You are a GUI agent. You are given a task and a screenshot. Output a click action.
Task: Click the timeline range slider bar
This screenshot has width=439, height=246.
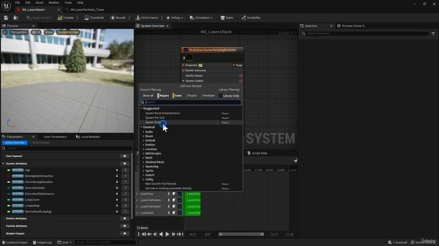241,234
